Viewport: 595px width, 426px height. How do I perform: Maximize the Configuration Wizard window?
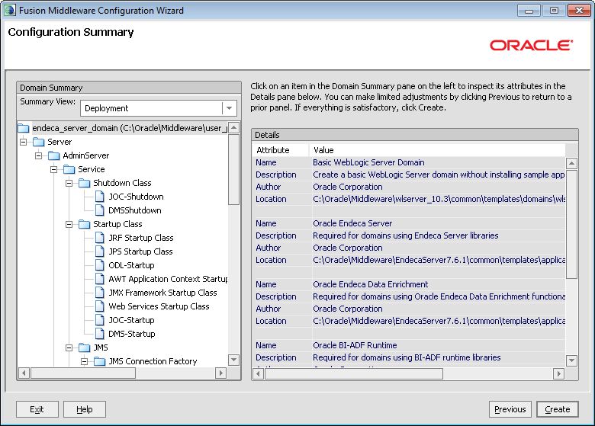[554, 11]
